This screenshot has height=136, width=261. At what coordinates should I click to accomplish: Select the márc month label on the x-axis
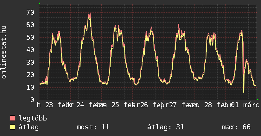tap(251, 105)
